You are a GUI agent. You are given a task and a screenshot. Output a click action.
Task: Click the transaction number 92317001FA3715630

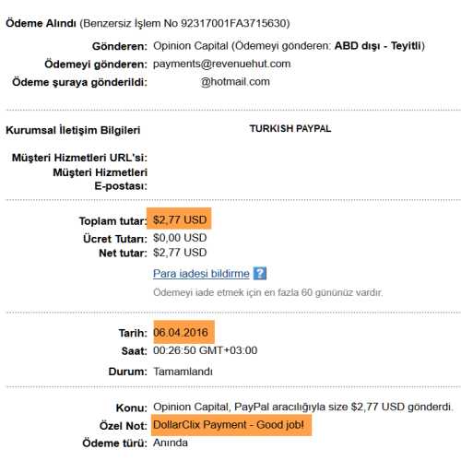coord(233,23)
